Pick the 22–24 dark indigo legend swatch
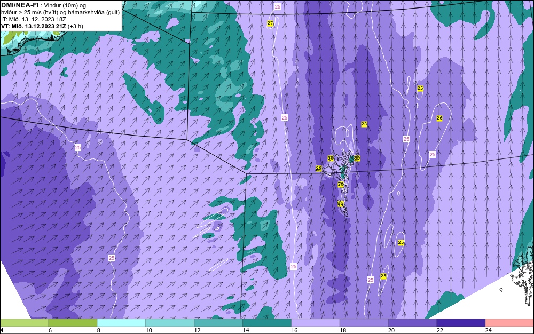Viewport: 534px width, 334px height. coord(461,323)
